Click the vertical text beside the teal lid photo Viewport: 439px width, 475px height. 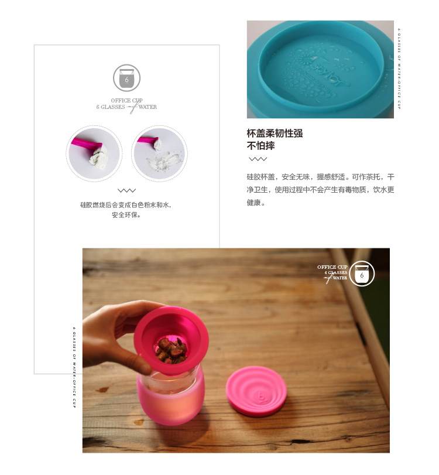pyautogui.click(x=399, y=69)
